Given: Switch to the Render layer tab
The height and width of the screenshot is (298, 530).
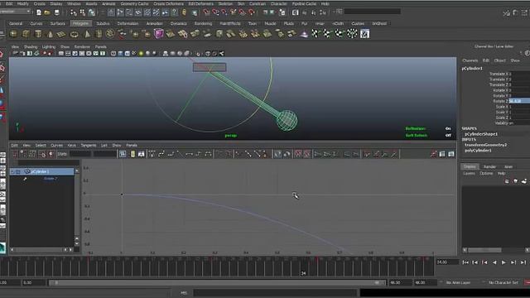Looking at the screenshot, I should pos(489,166).
